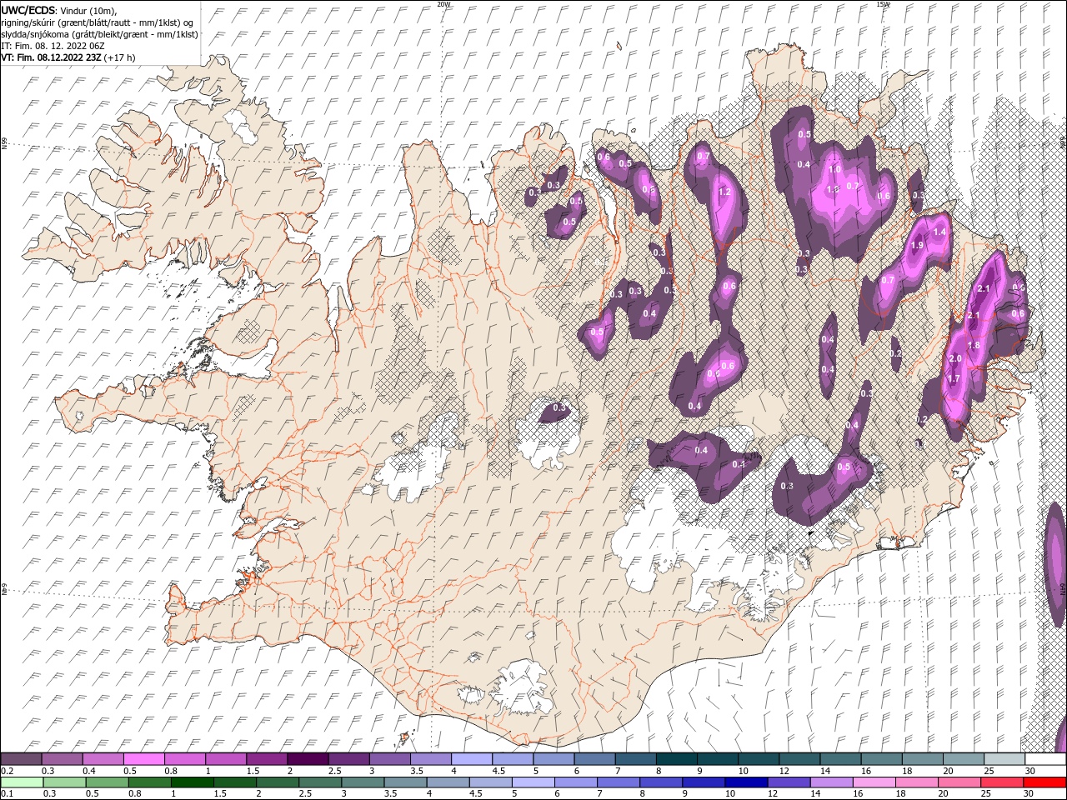Click the 1.0 snowfall value on the map
This screenshot has height=800, width=1067.
pos(834,170)
